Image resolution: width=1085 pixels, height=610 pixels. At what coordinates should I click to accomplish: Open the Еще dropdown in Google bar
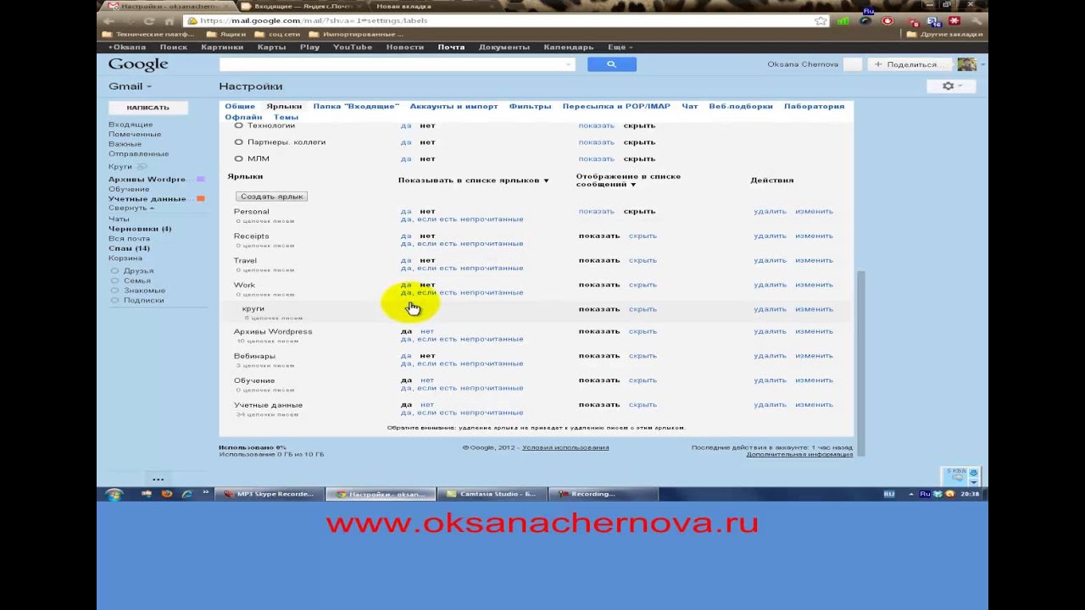(620, 47)
